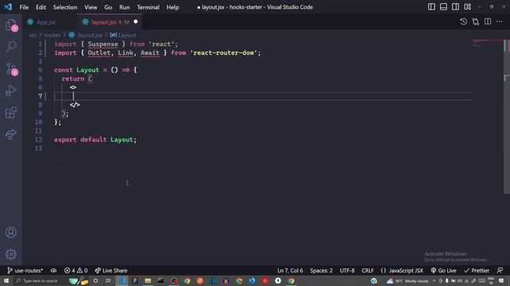
Task: Click Open Changes compare icon
Action: coord(476,21)
